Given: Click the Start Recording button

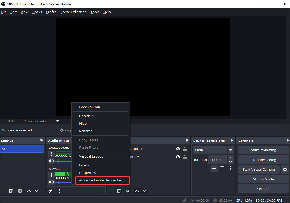Looking at the screenshot, I should [x=263, y=159].
